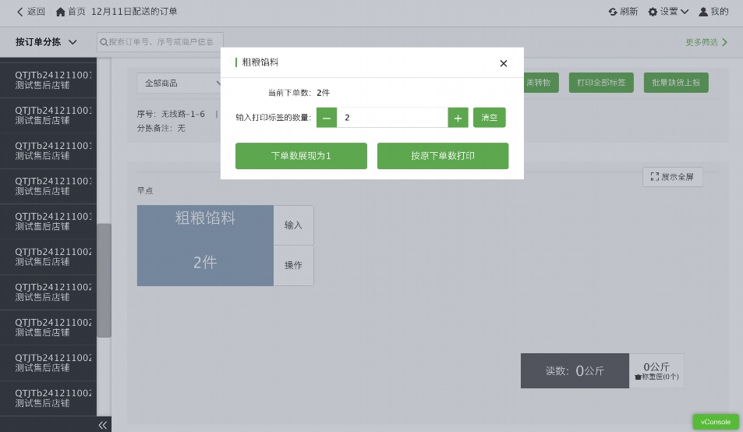The height and width of the screenshot is (432, 743).
Task: Click 更多筛选 link
Action: click(706, 42)
